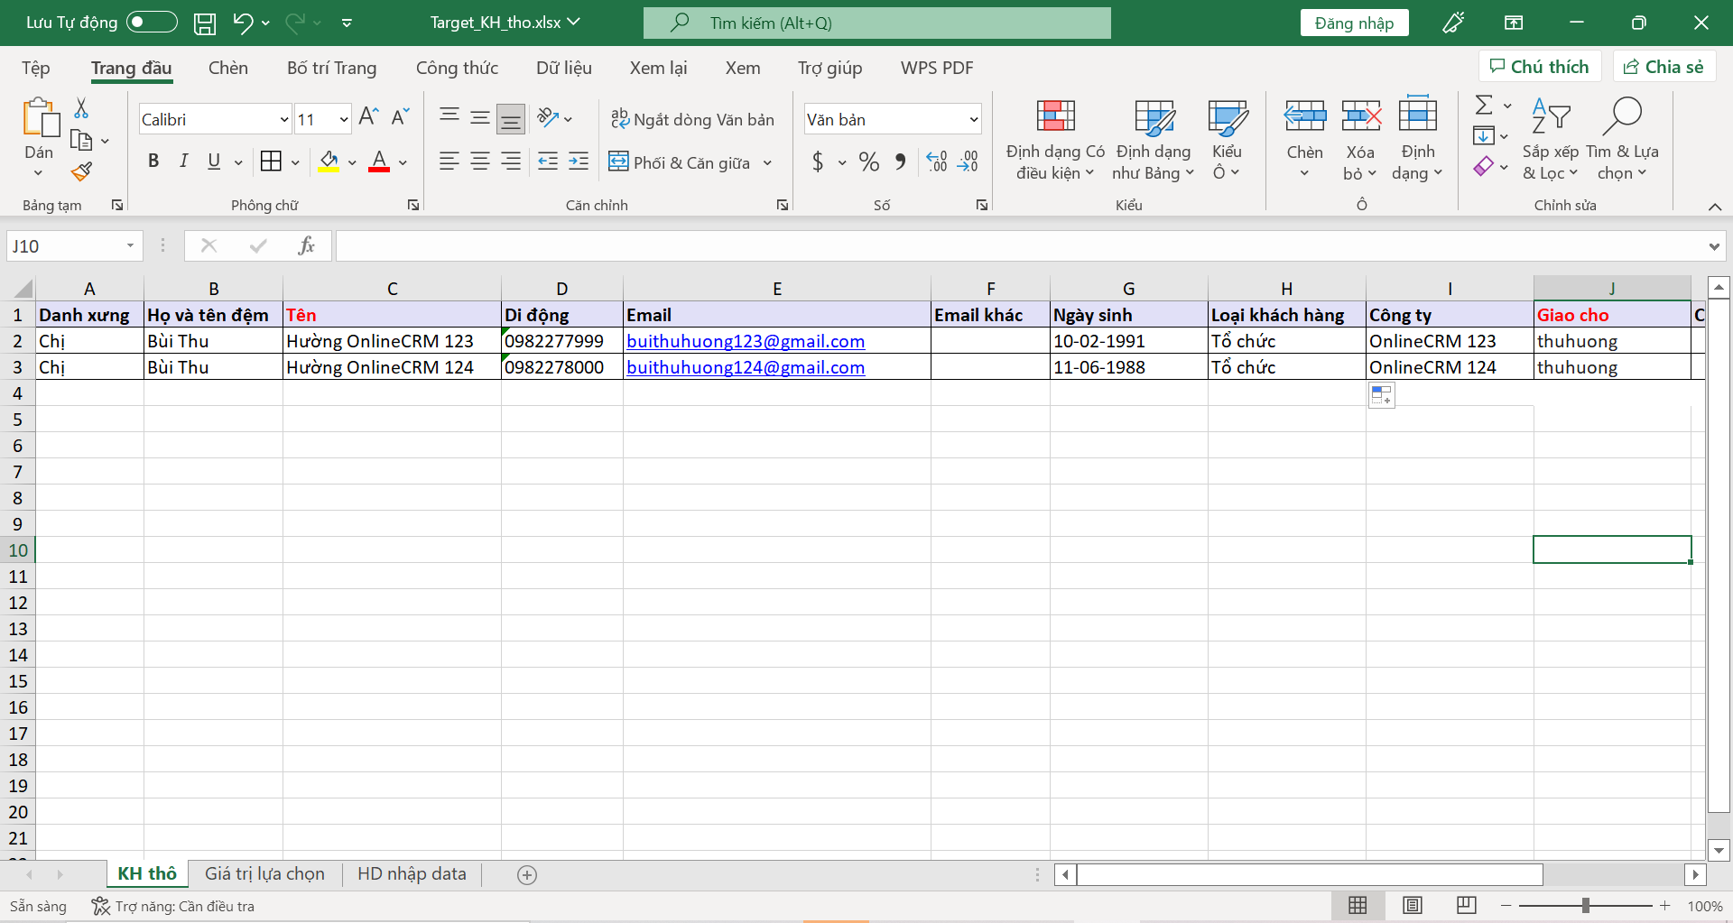Increase font size with large A icon
This screenshot has height=923, width=1733.
click(368, 116)
